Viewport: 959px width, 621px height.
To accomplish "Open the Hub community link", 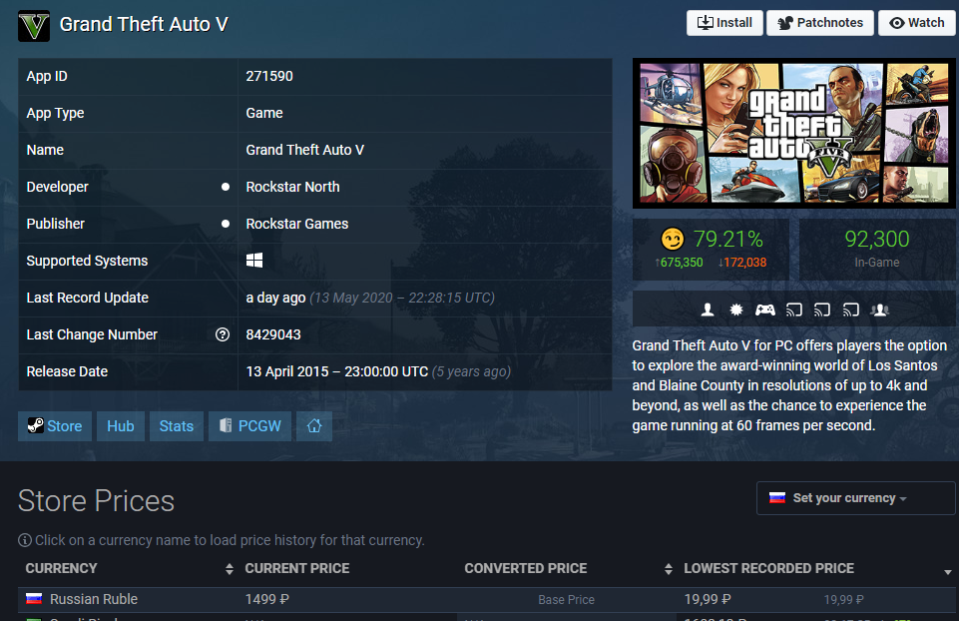I will pyautogui.click(x=121, y=426).
